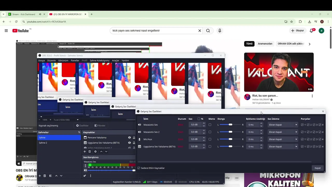Open scene filters icon in Sahneler toolbar
The height and width of the screenshot is (187, 332).
(51, 176)
